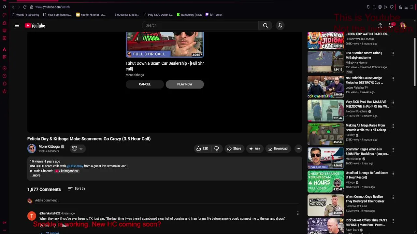The width and height of the screenshot is (417, 234).
Task: Open the Wallet | inStreamly bookmark
Action: [25, 15]
